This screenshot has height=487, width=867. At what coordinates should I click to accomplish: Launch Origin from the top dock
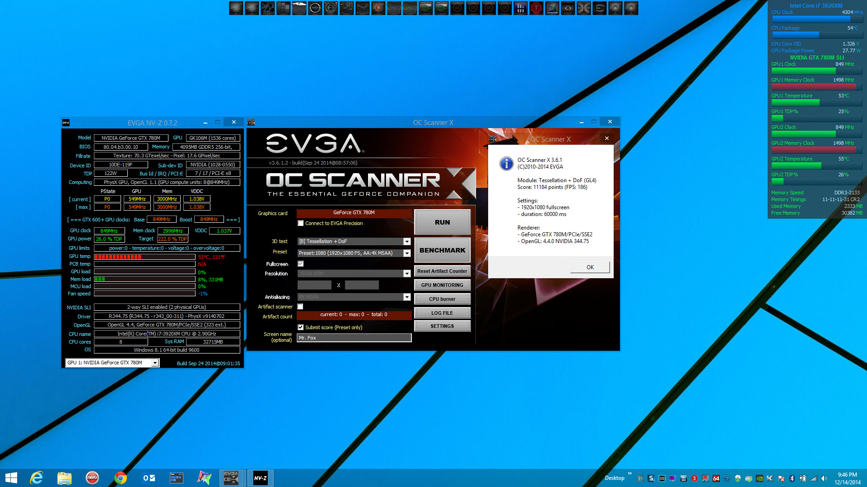point(378,8)
